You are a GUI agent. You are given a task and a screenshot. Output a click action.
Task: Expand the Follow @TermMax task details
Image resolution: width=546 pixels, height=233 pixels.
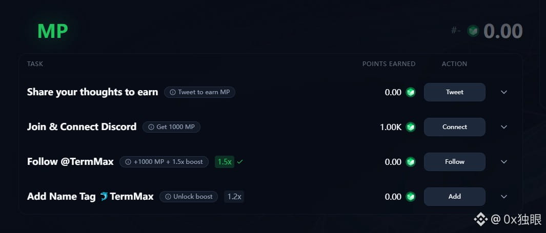point(504,162)
